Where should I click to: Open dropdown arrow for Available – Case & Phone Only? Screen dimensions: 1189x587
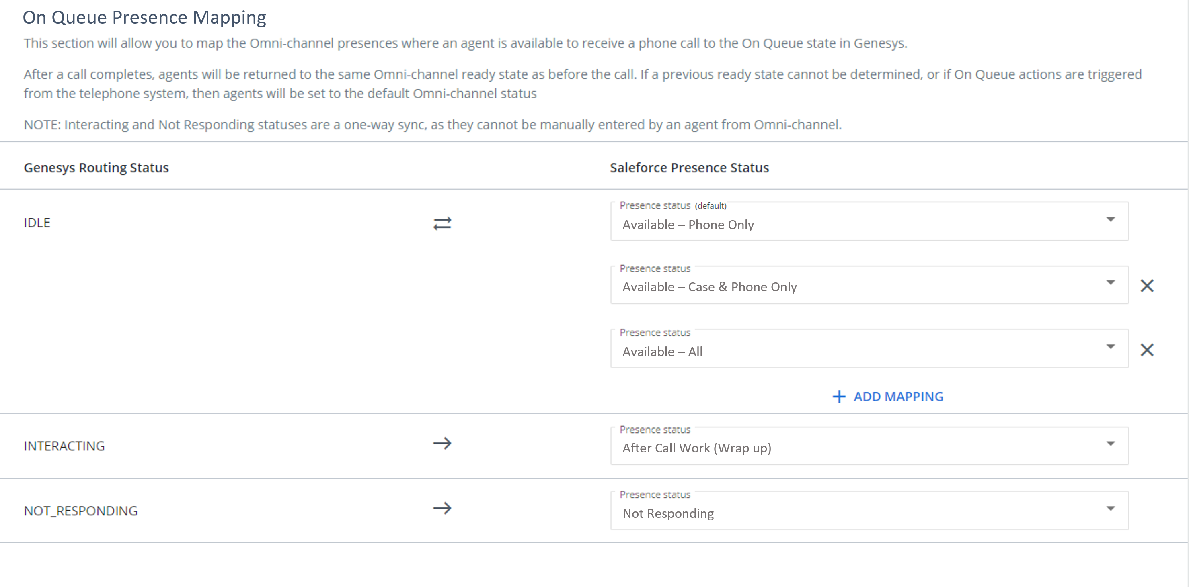click(x=1111, y=283)
